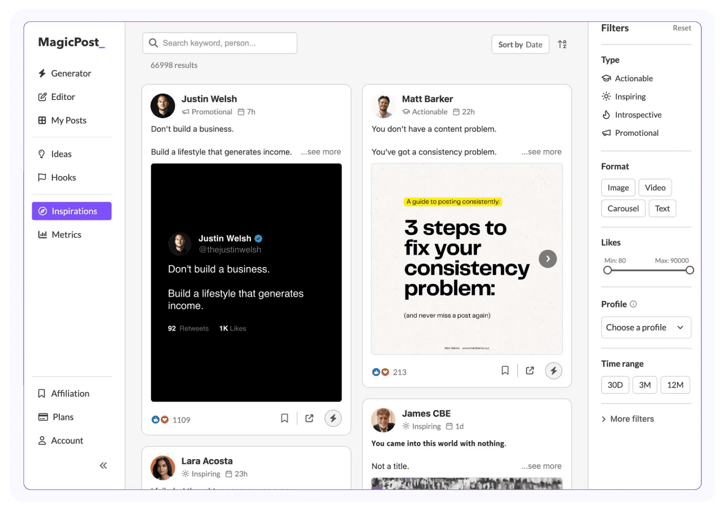Generate from Justin Welsh's post lightning button
This screenshot has width=720, height=510.
point(333,418)
